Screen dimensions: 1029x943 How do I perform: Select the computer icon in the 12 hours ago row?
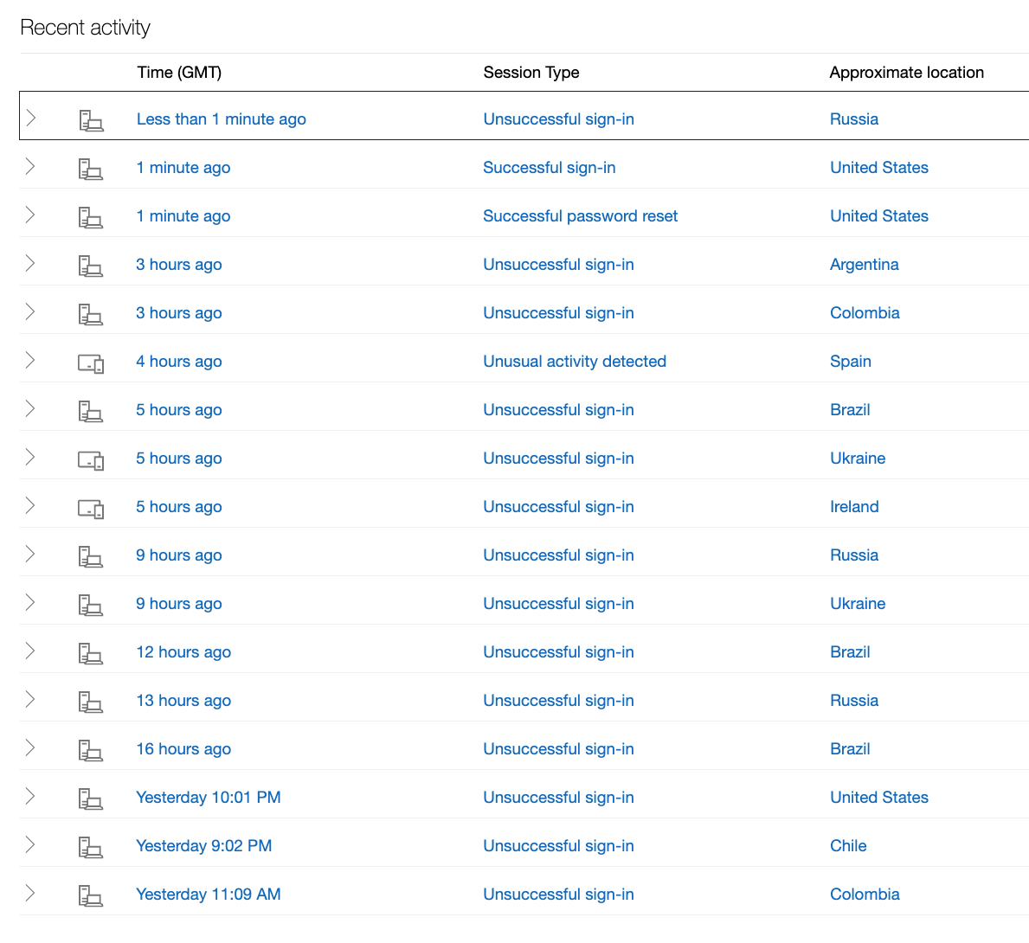pyautogui.click(x=91, y=653)
